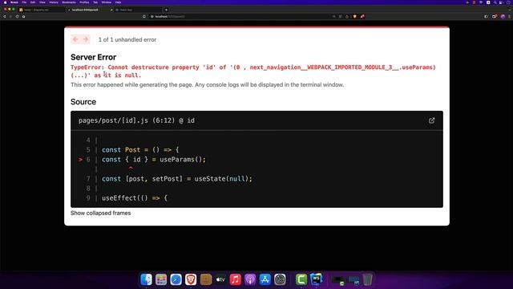This screenshot has height=289, width=513.
Task: Click the browser back button
Action: [5, 16]
